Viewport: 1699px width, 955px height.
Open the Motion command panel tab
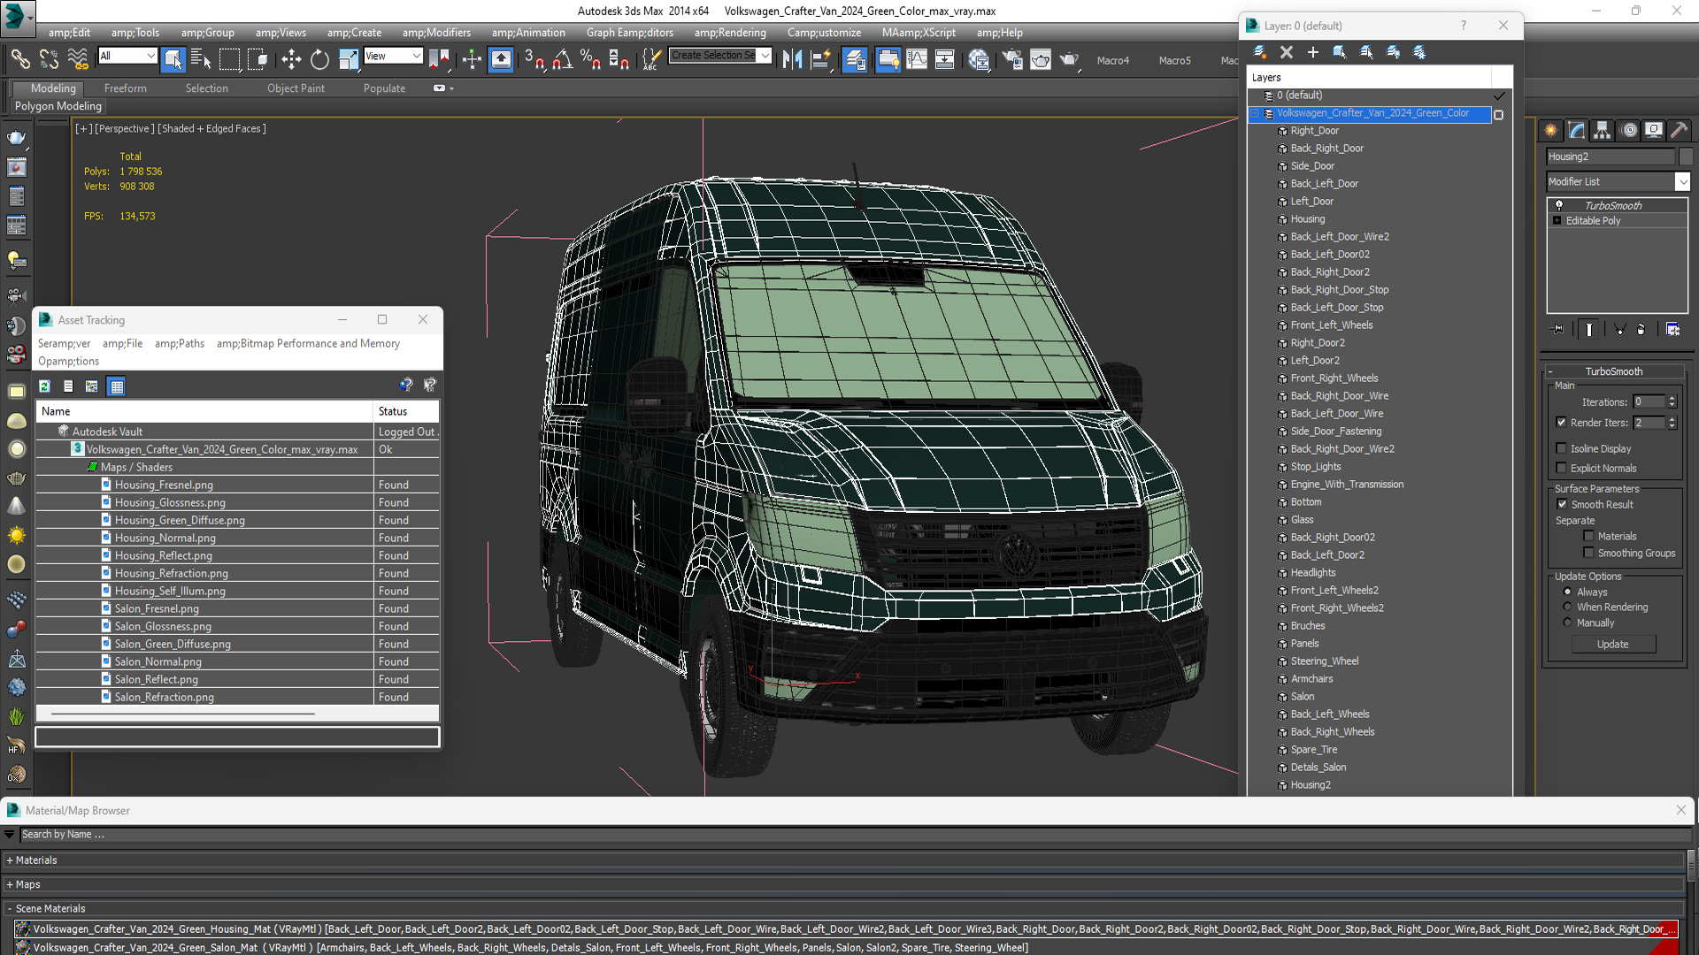click(x=1629, y=130)
